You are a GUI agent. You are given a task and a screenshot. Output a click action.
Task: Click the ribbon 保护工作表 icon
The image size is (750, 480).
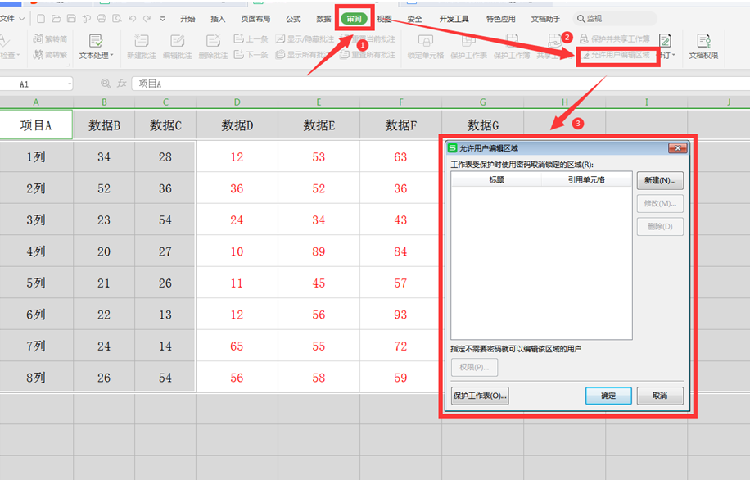click(468, 41)
